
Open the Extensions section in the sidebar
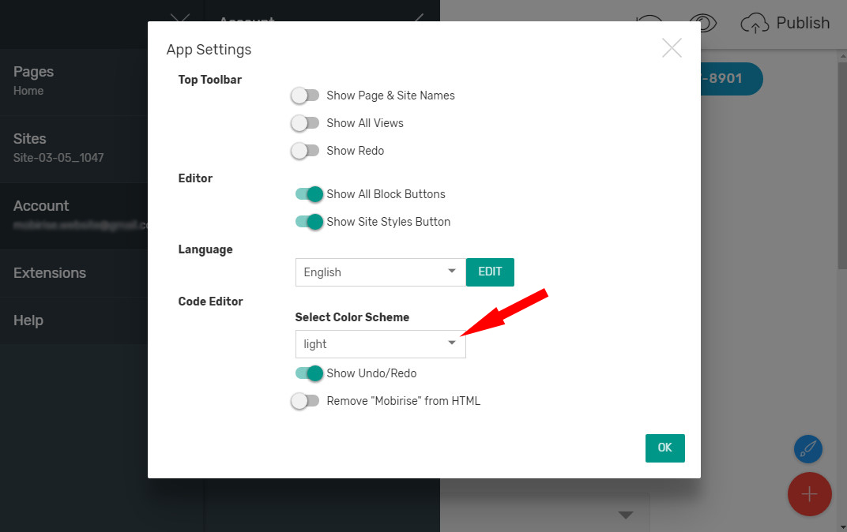point(49,272)
